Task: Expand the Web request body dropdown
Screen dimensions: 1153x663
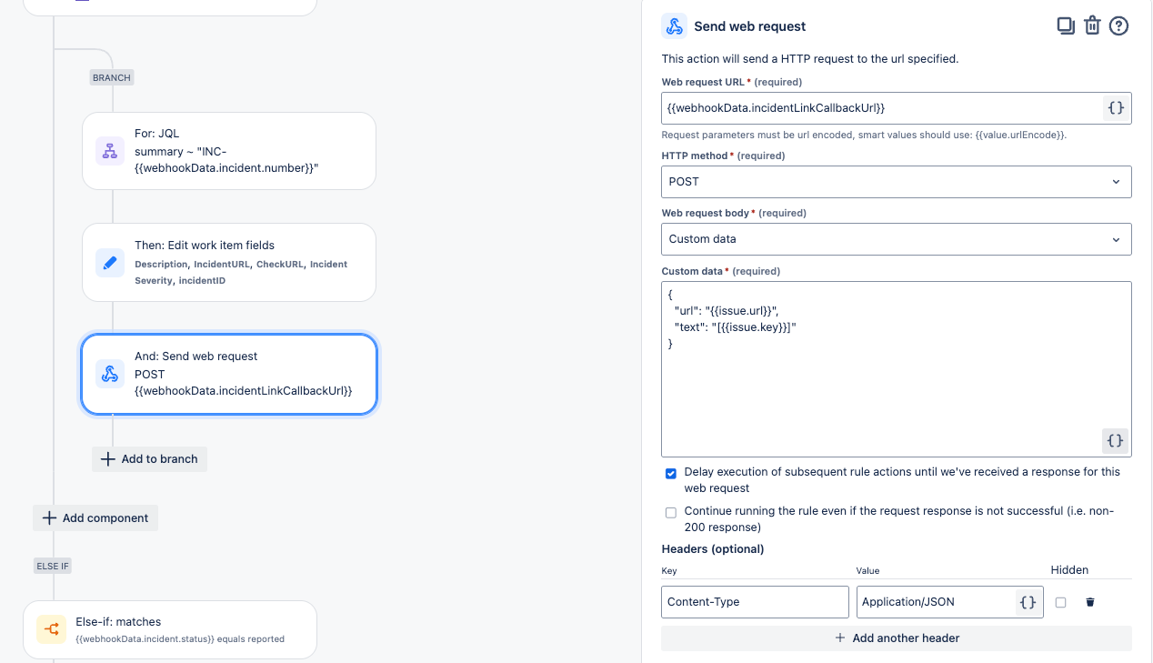Action: 896,239
